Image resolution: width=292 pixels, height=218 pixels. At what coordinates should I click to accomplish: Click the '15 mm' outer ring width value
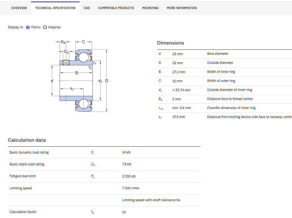click(177, 81)
